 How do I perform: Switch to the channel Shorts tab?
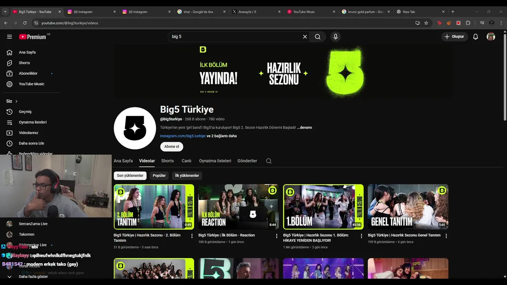pos(168,161)
